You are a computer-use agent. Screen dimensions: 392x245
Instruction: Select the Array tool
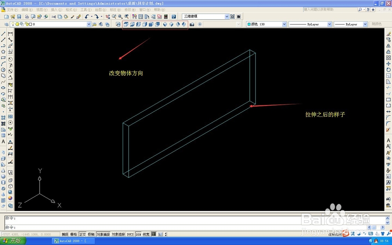tap(388, 58)
